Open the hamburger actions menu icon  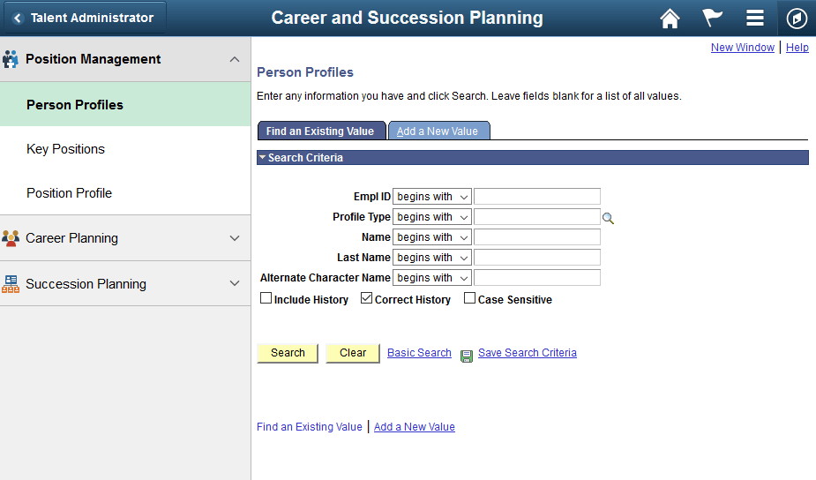pos(754,19)
